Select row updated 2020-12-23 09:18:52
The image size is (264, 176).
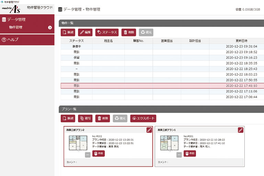tap(162, 52)
